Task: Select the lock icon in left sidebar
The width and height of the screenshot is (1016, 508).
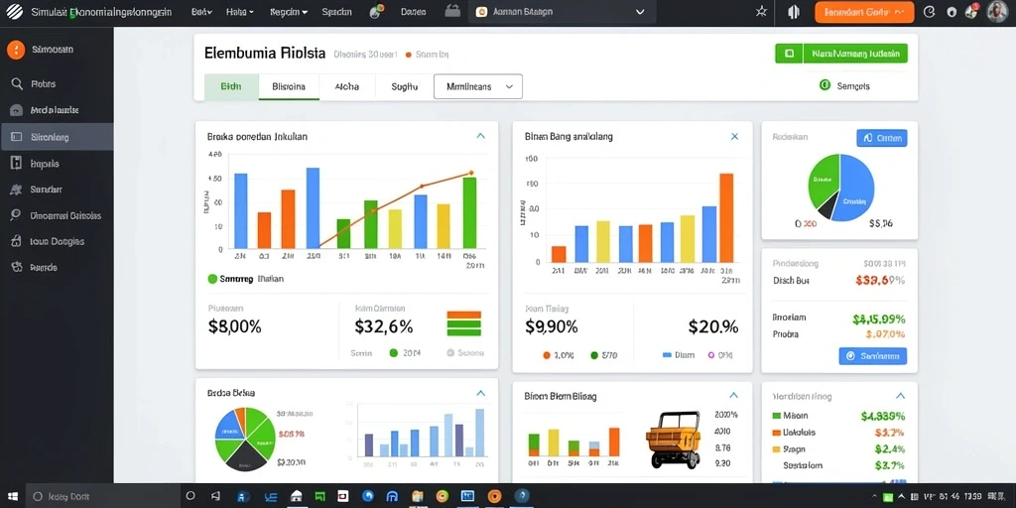Action: 17,242
